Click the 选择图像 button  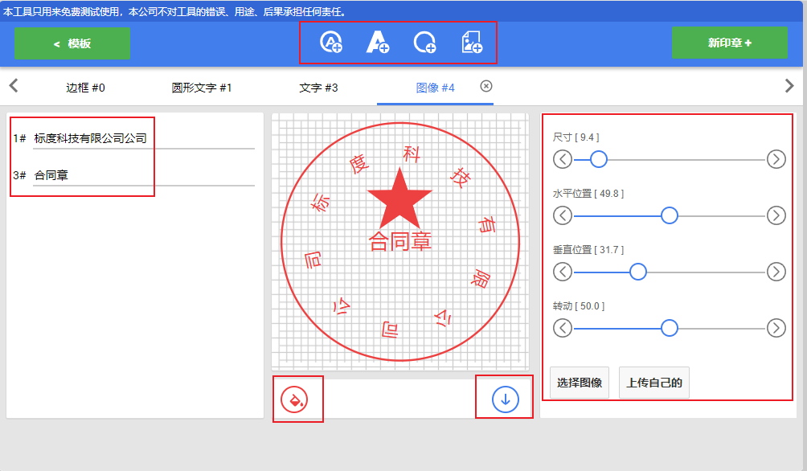tap(579, 383)
